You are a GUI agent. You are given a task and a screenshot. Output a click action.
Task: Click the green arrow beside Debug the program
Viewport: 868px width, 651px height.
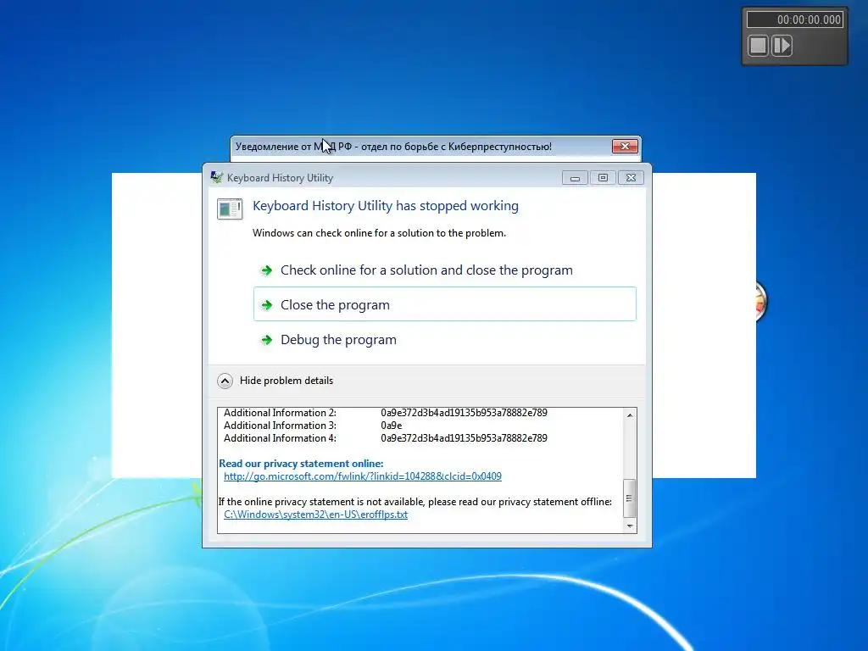point(267,340)
